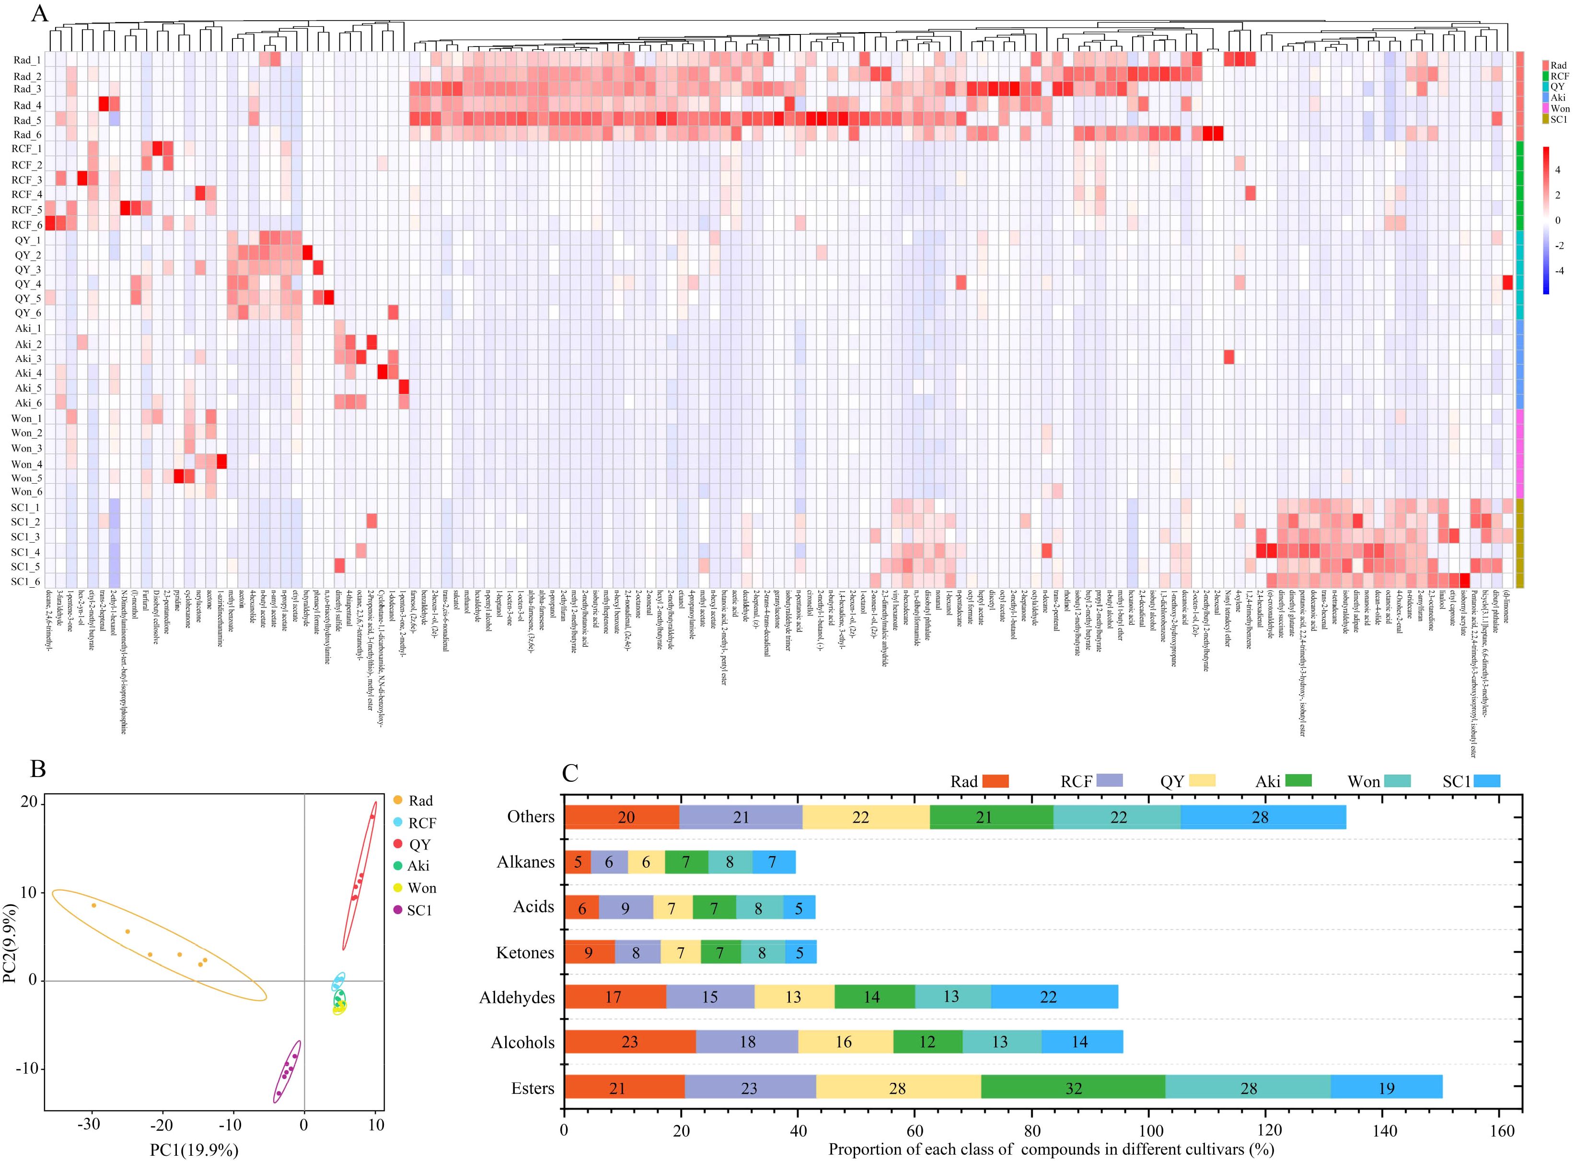This screenshot has width=1575, height=1161.
Task: Click the Rad segment (17) in the Aldehydes bar
Action: [x=615, y=997]
